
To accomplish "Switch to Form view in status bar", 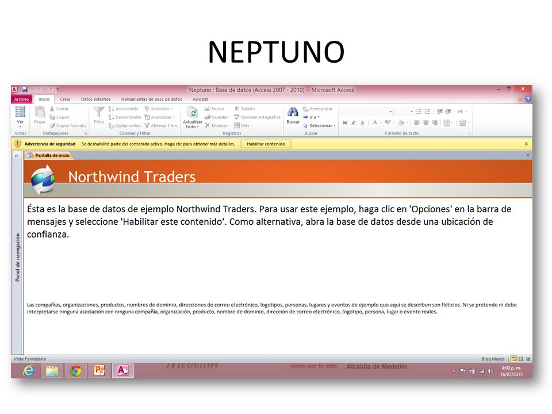I will [514, 359].
